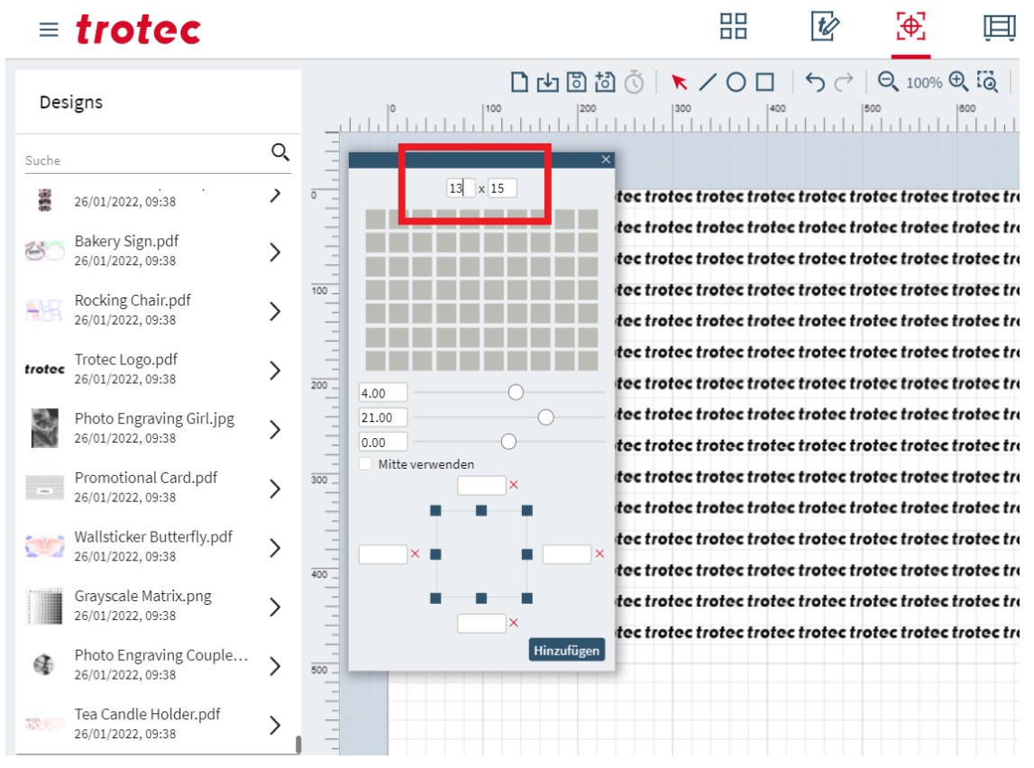Click the import file toolbar icon
This screenshot has width=1034, height=768.
547,82
